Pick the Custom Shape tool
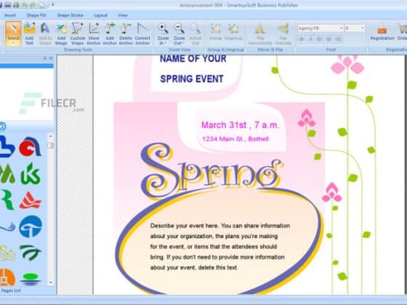This screenshot has height=305, width=407. [77, 33]
